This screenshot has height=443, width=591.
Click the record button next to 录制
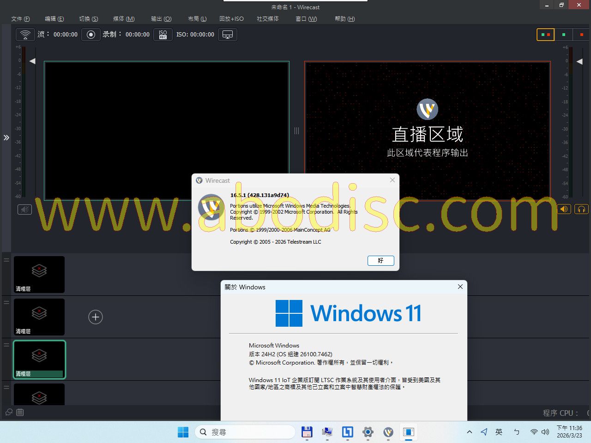(x=91, y=35)
